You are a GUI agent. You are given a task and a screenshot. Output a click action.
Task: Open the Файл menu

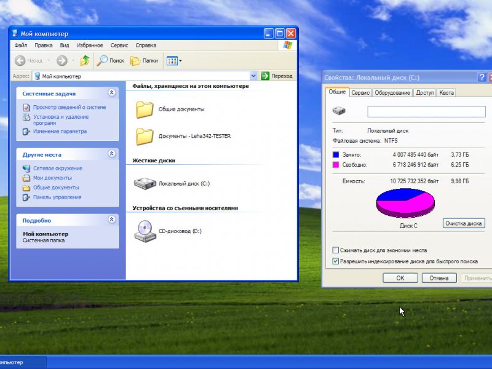pos(21,45)
